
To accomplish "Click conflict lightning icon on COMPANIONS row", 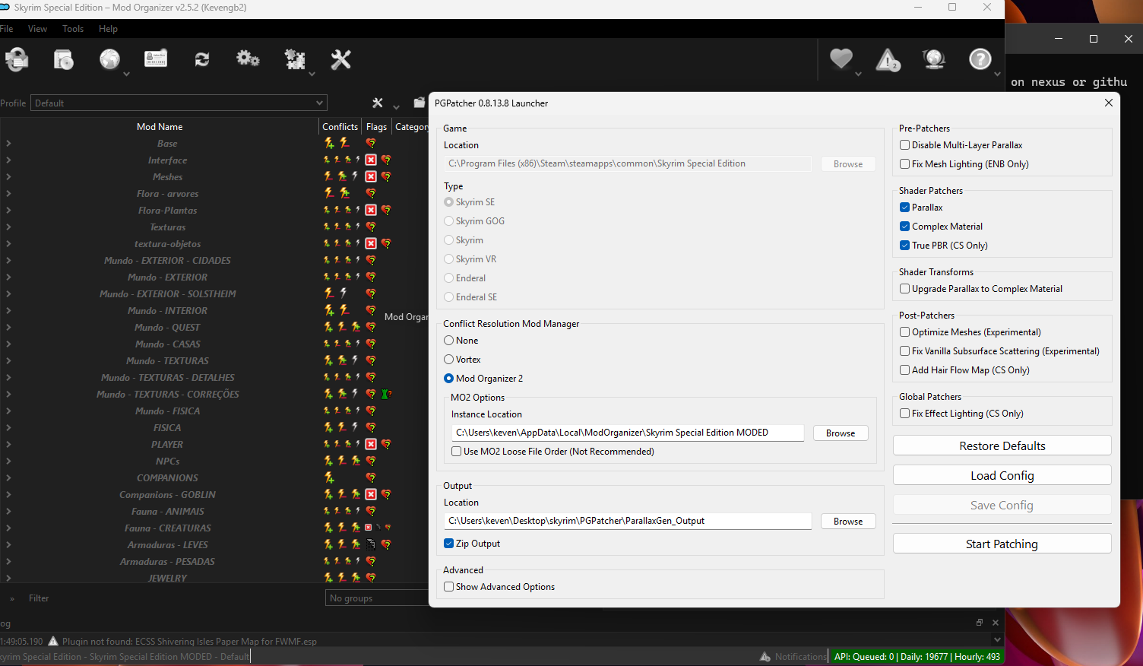I will pyautogui.click(x=329, y=477).
